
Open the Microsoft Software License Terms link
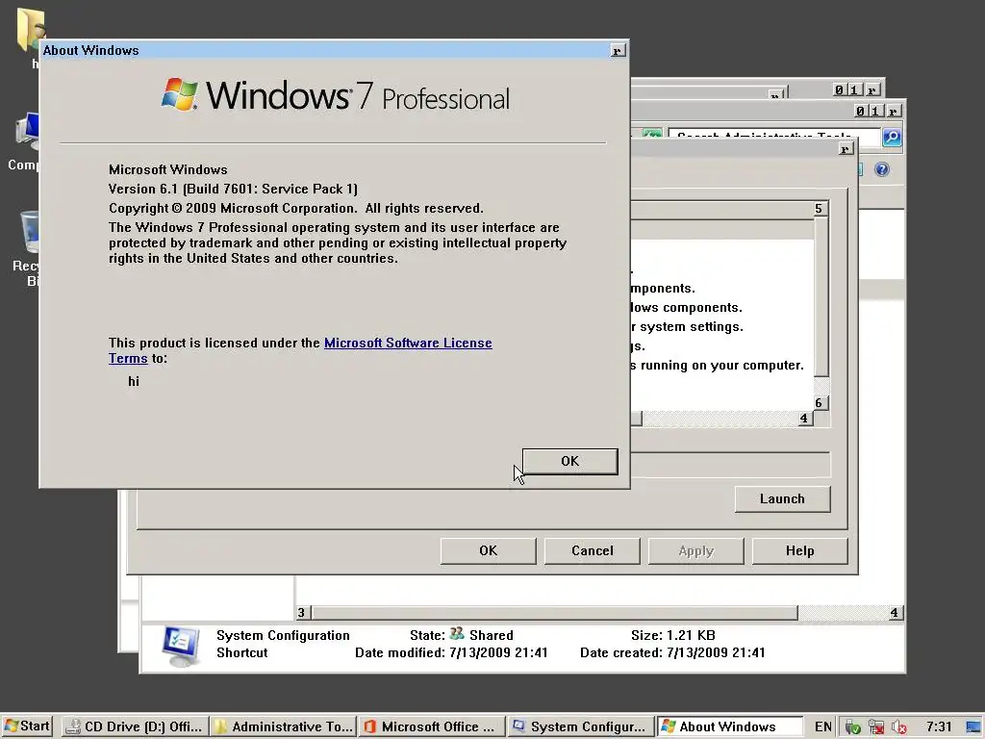(408, 344)
